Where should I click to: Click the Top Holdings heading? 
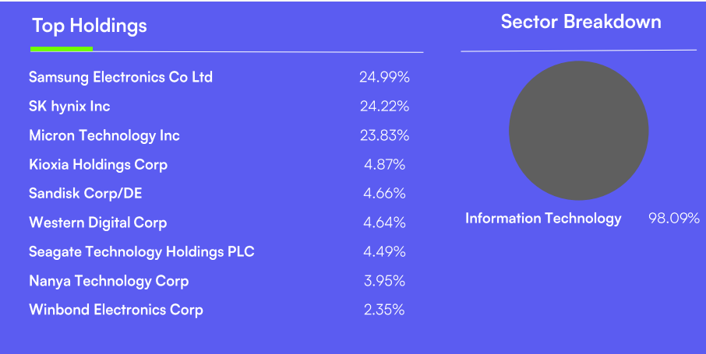click(x=90, y=26)
